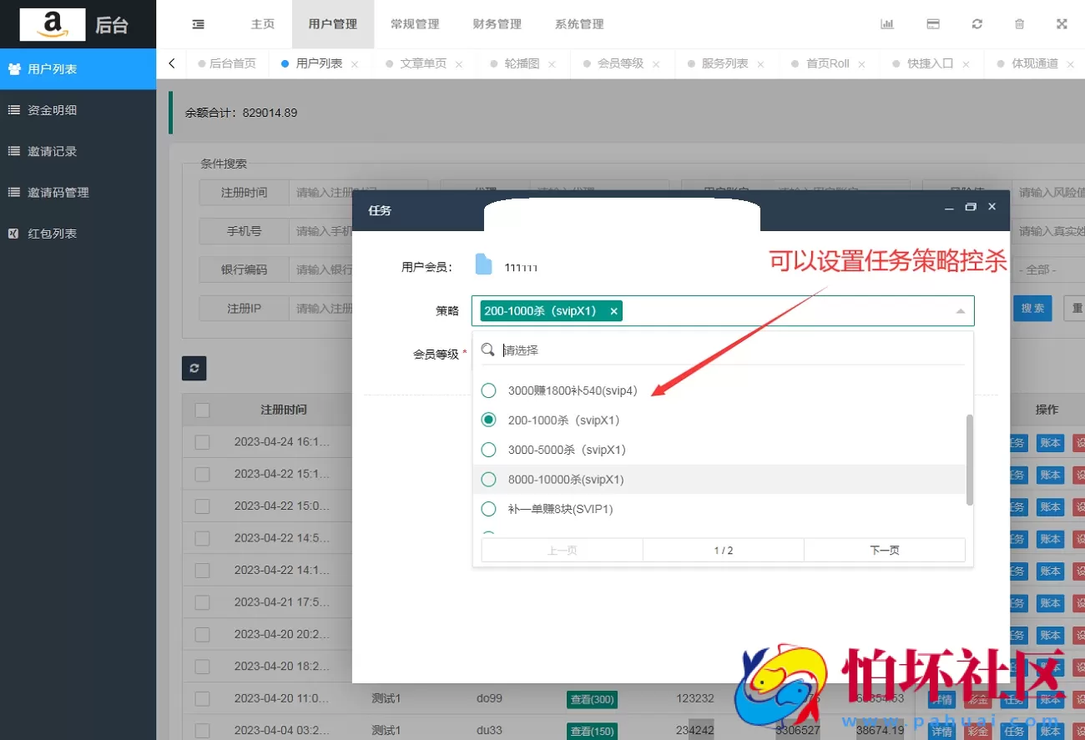1085x740 pixels.
Task: Open the statistics chart icon in top toolbar
Action: coord(887,23)
